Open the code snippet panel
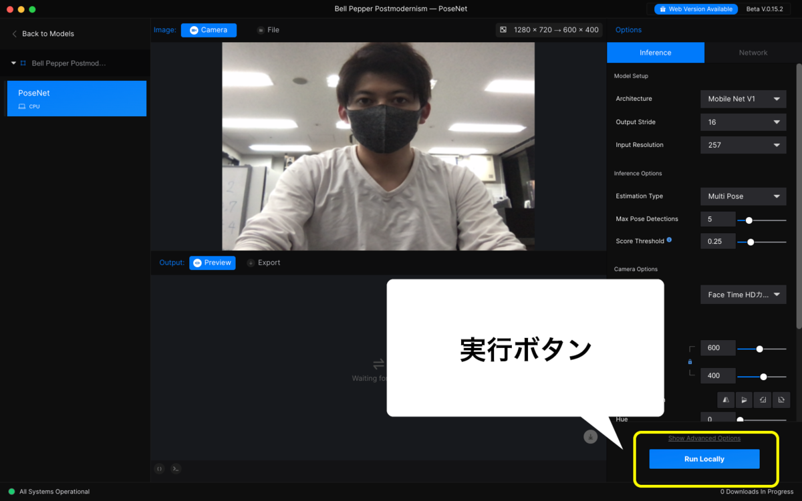This screenshot has width=802, height=501. tap(159, 469)
